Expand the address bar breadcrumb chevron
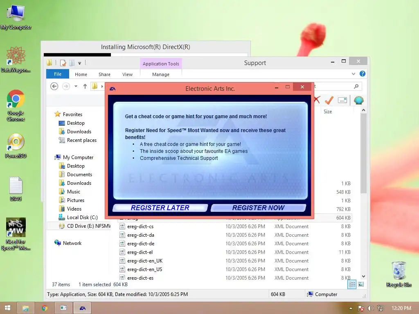 point(102,86)
